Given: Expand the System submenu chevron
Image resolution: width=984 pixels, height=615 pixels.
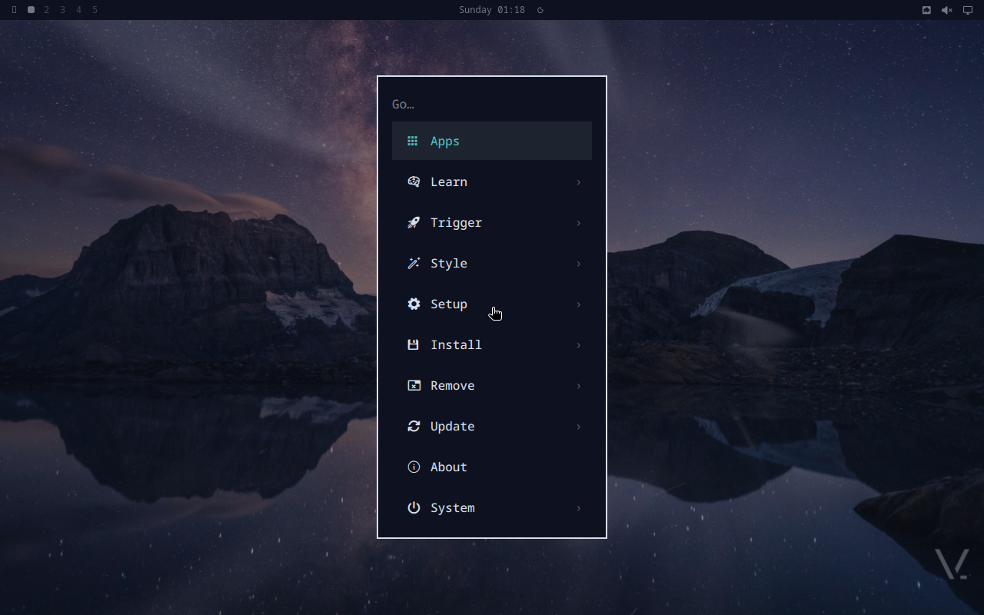Looking at the screenshot, I should [578, 508].
